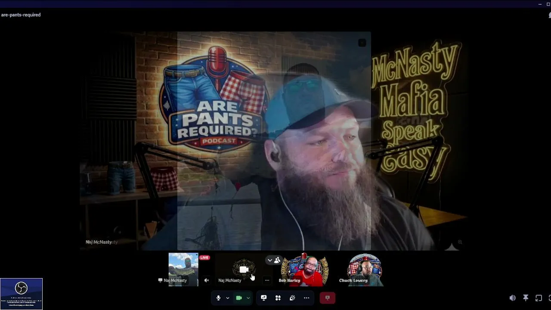Unmute Naj McNasty's live stream audio
Screen dimensions: 551x310
207,280
